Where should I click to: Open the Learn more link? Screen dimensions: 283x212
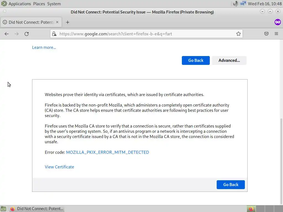point(44,47)
